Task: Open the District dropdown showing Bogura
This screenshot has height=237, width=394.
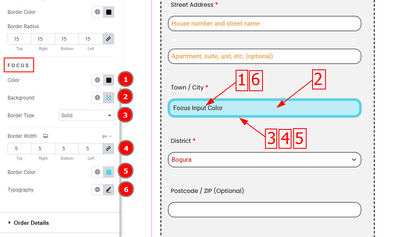Action: (x=264, y=160)
